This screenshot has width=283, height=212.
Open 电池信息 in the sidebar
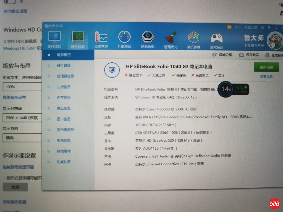[x=64, y=141]
